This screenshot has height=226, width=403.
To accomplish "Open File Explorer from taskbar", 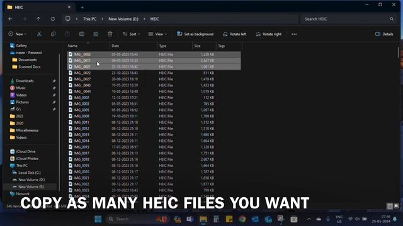I will pos(203,219).
